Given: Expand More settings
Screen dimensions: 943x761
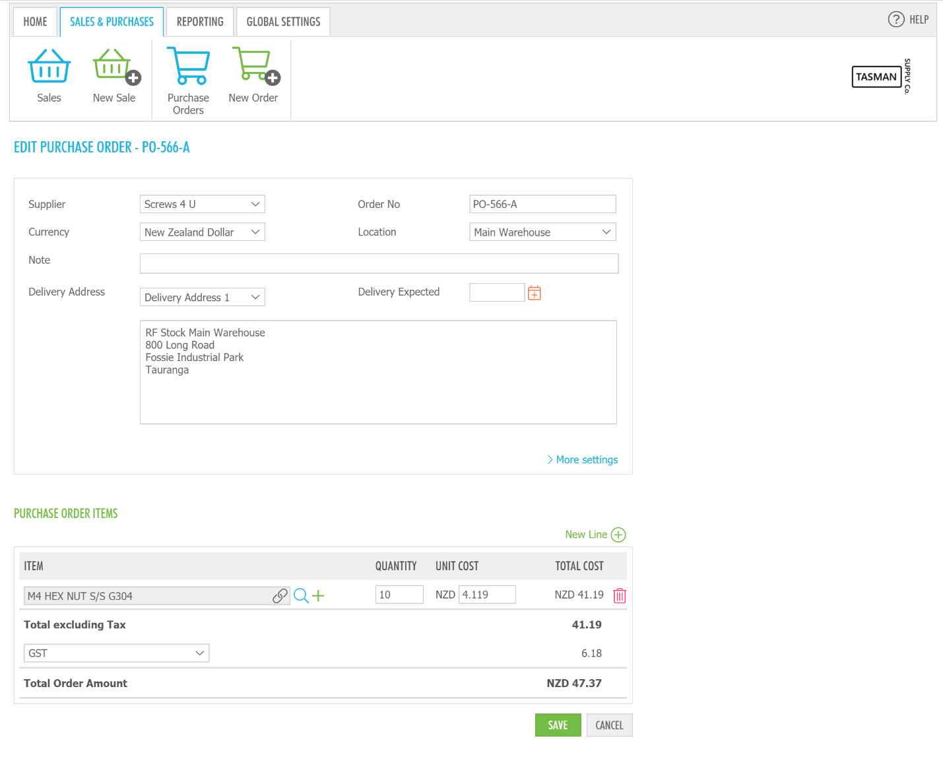Looking at the screenshot, I should click(585, 459).
